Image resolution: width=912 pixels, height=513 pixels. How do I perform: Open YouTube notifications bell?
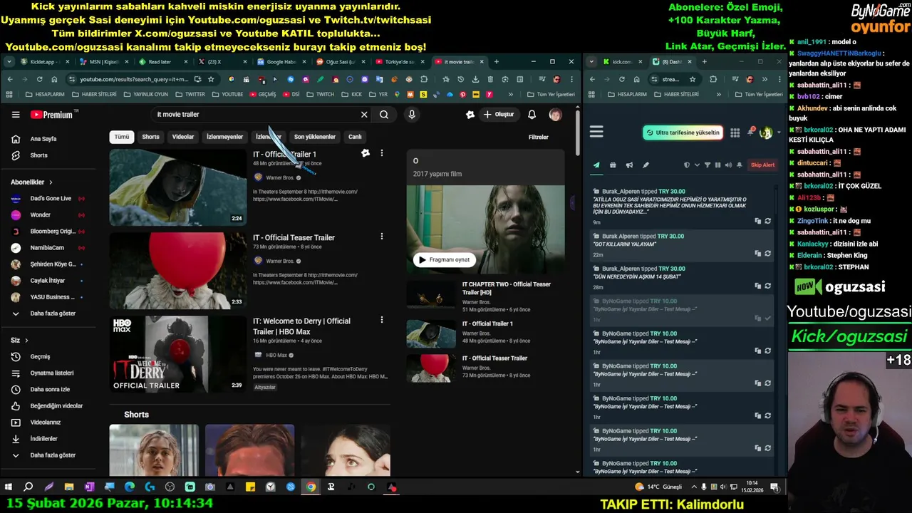tap(532, 114)
